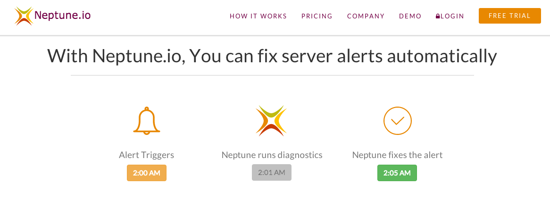Click the padlock icon beside Login
The height and width of the screenshot is (209, 550).
438,16
